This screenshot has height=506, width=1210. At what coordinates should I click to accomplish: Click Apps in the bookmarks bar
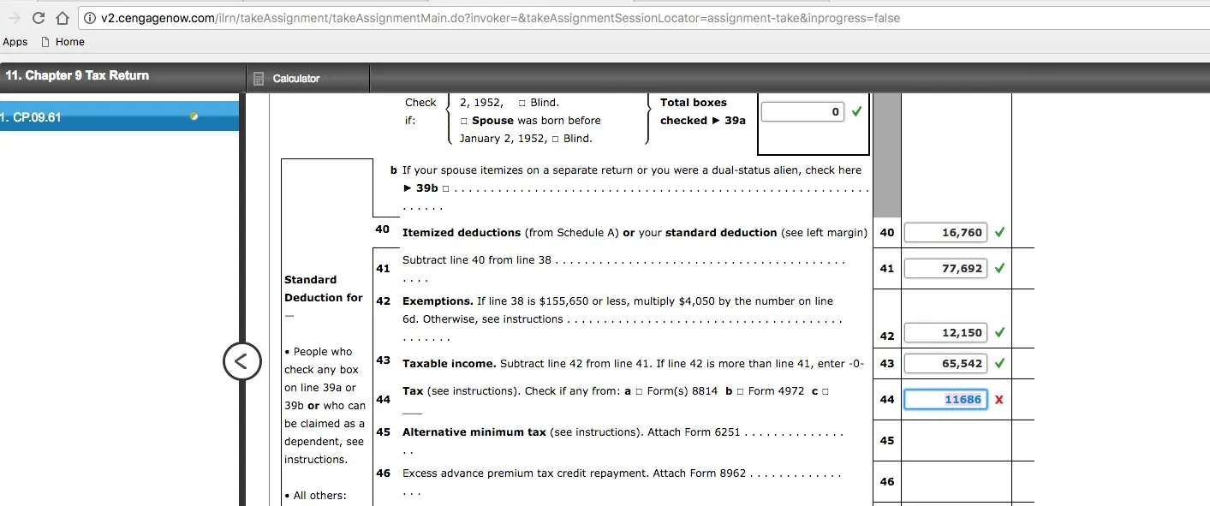15,41
